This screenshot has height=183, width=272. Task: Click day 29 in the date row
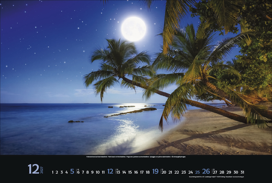[228, 172]
